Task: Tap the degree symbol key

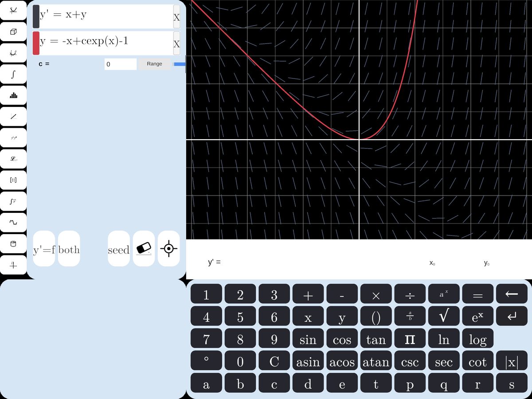Action: [206, 361]
